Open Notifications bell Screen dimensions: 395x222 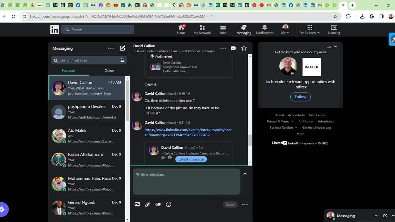click(x=264, y=30)
